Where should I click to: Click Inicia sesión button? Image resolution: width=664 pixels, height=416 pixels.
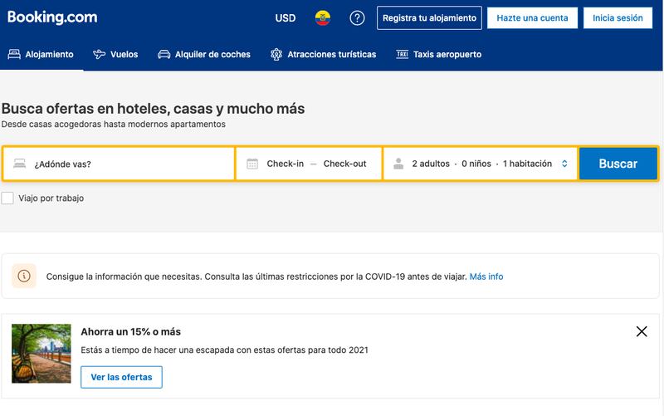point(618,17)
